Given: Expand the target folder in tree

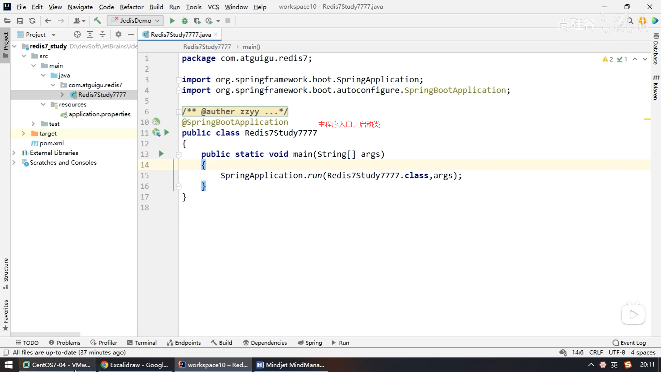Looking at the screenshot, I should [x=23, y=133].
